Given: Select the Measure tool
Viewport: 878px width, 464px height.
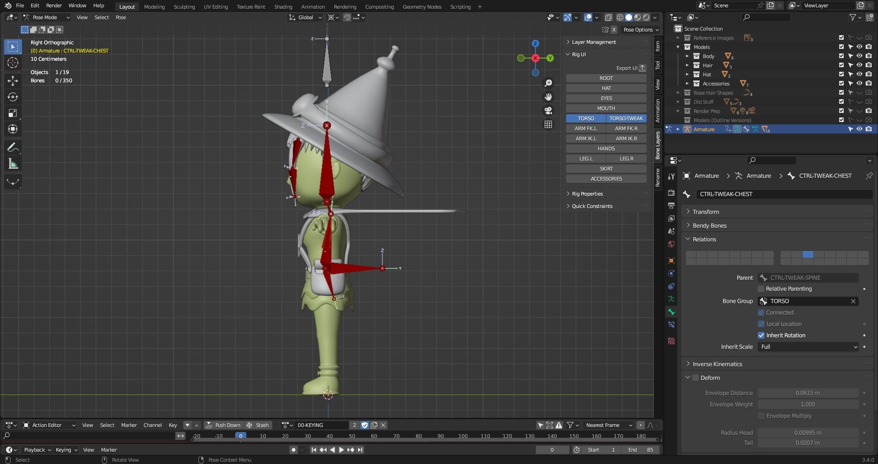Looking at the screenshot, I should tap(13, 163).
